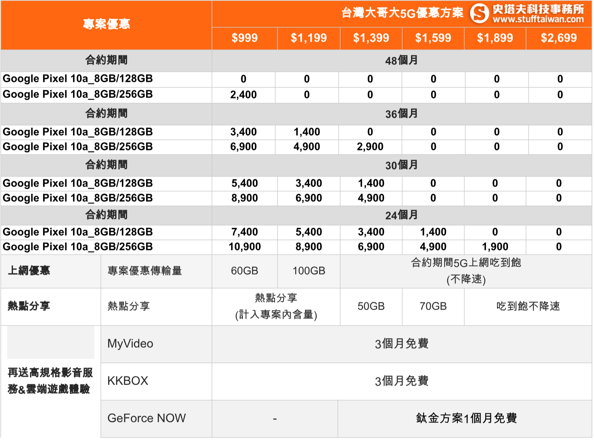594x440 pixels.
Task: Open the www.stufftaiwan.com website link
Action: coord(538,19)
